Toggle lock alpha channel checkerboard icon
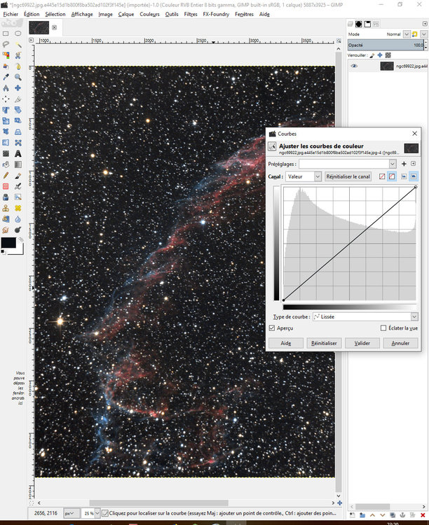Viewport: 429px width, 525px height. pos(388,55)
